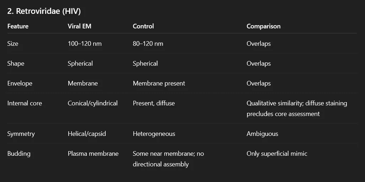Click the "Shape" row label

16,64
